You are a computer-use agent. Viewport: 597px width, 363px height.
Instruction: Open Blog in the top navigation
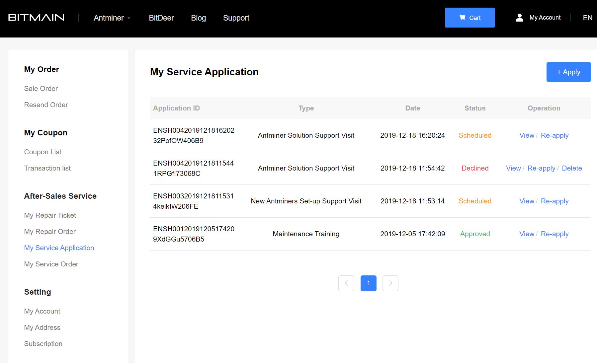[x=199, y=18]
